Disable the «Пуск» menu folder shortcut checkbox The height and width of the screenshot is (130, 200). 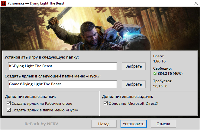[x=8, y=110]
